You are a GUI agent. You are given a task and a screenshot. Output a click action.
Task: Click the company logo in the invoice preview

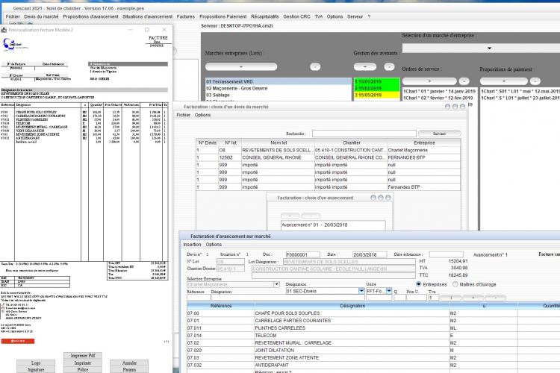pos(15,45)
